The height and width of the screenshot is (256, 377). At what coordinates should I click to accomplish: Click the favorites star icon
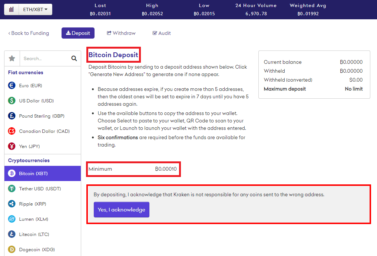click(x=12, y=59)
